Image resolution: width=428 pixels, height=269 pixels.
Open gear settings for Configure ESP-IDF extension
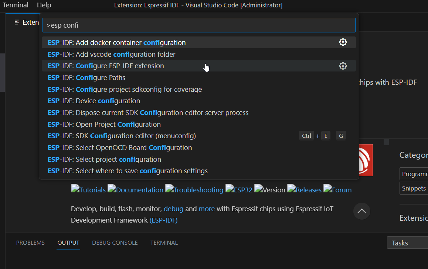point(343,66)
